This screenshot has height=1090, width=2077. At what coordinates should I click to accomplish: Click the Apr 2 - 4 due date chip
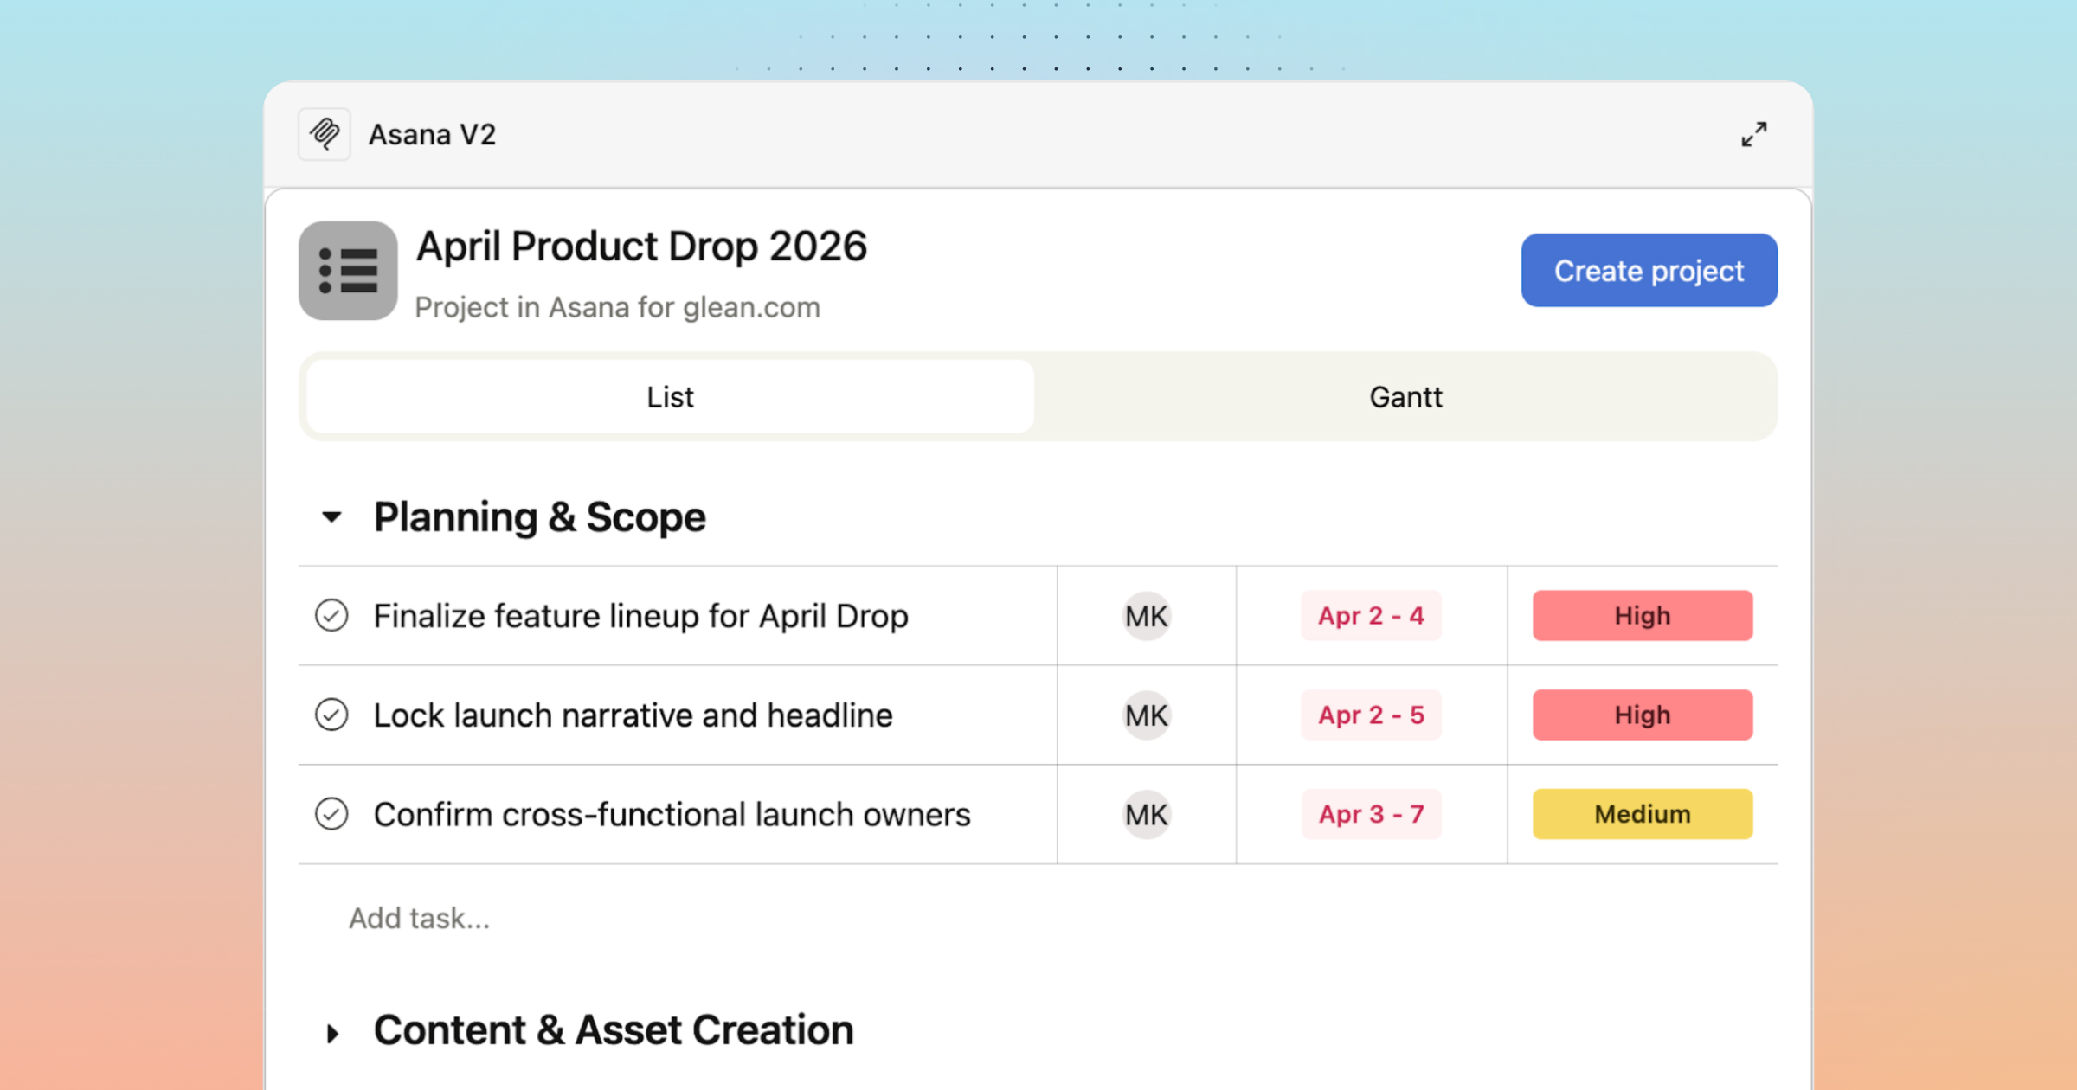point(1370,616)
